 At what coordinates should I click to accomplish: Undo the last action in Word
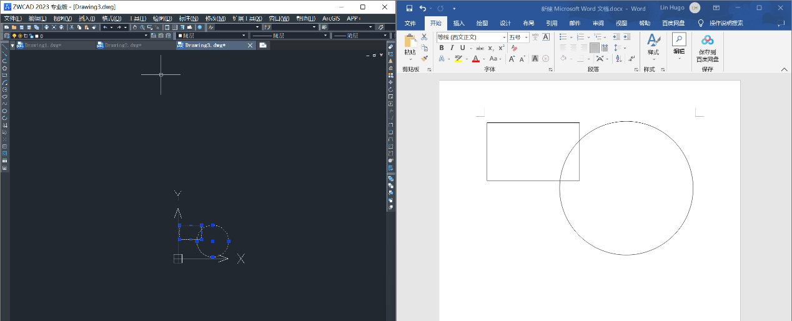click(423, 8)
